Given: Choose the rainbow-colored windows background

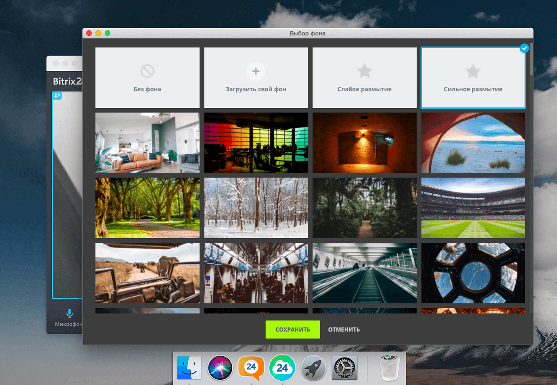Looking at the screenshot, I should [x=256, y=143].
